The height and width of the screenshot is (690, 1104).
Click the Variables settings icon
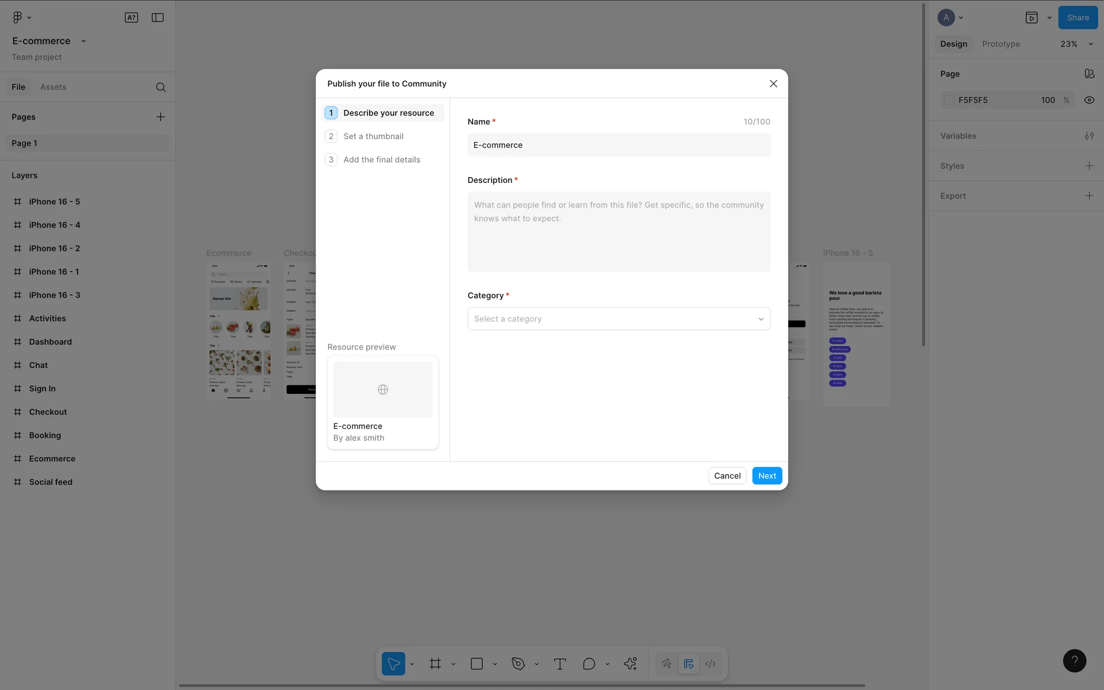(x=1089, y=136)
